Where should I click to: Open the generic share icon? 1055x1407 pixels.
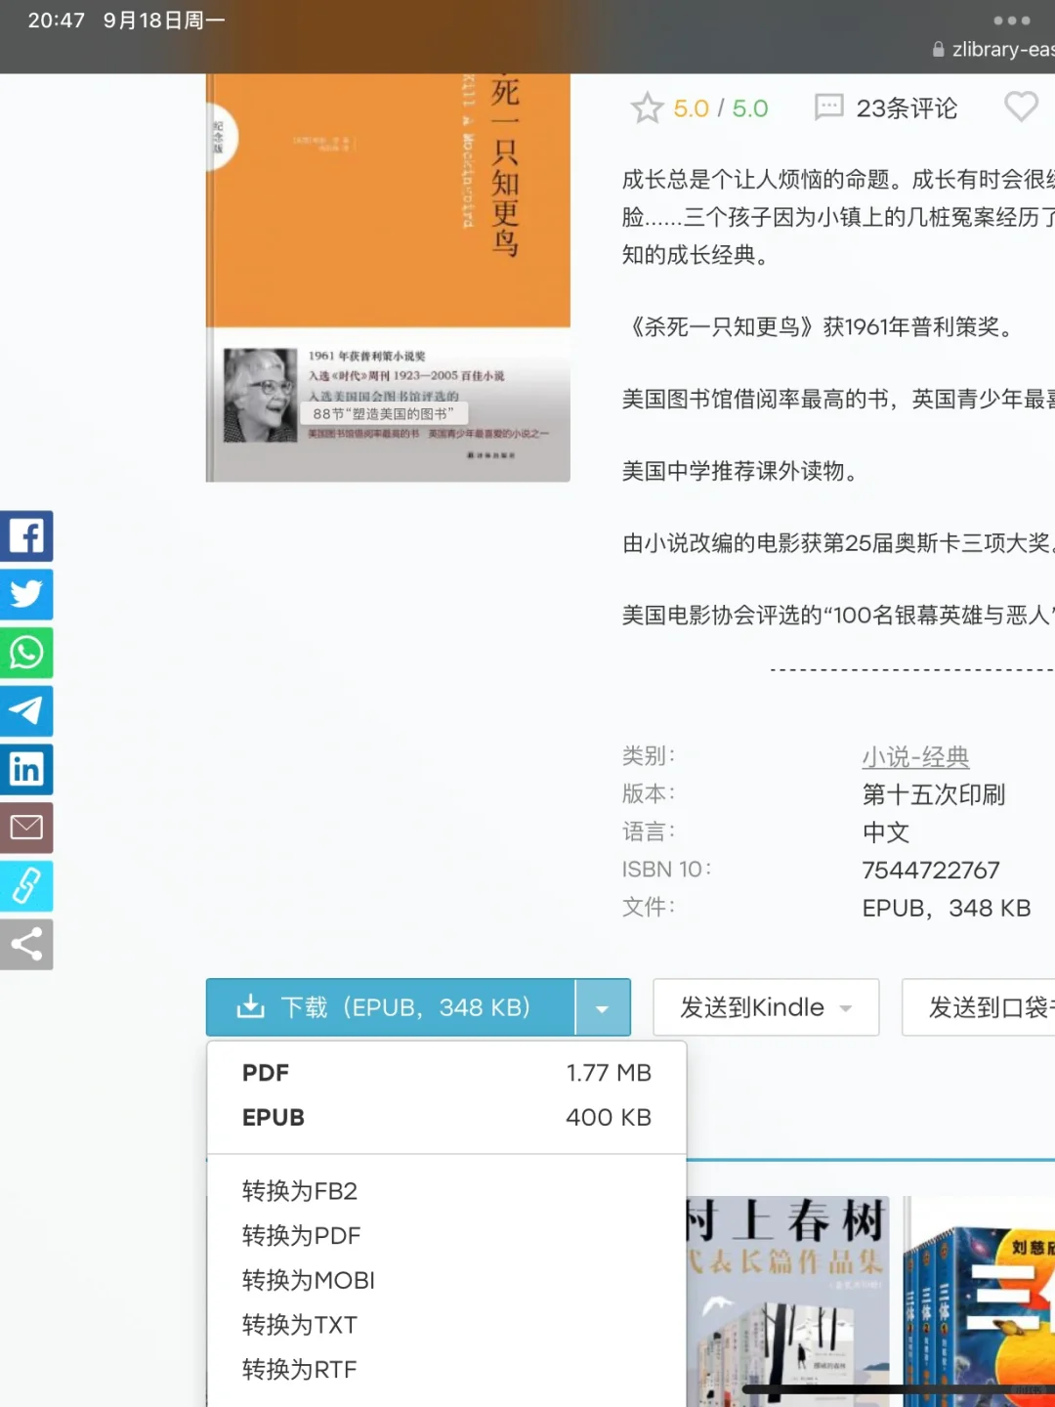point(26,944)
